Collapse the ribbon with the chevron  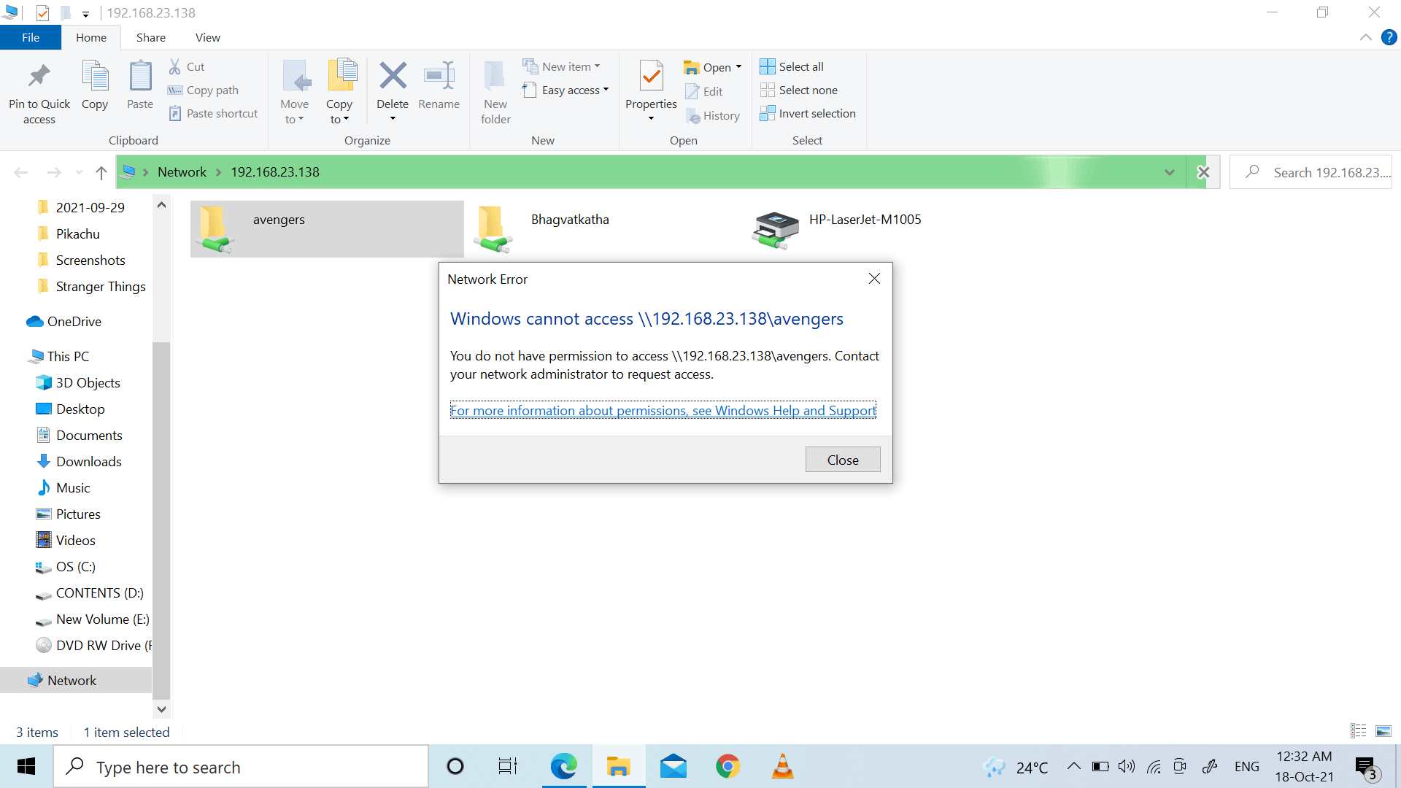1365,37
